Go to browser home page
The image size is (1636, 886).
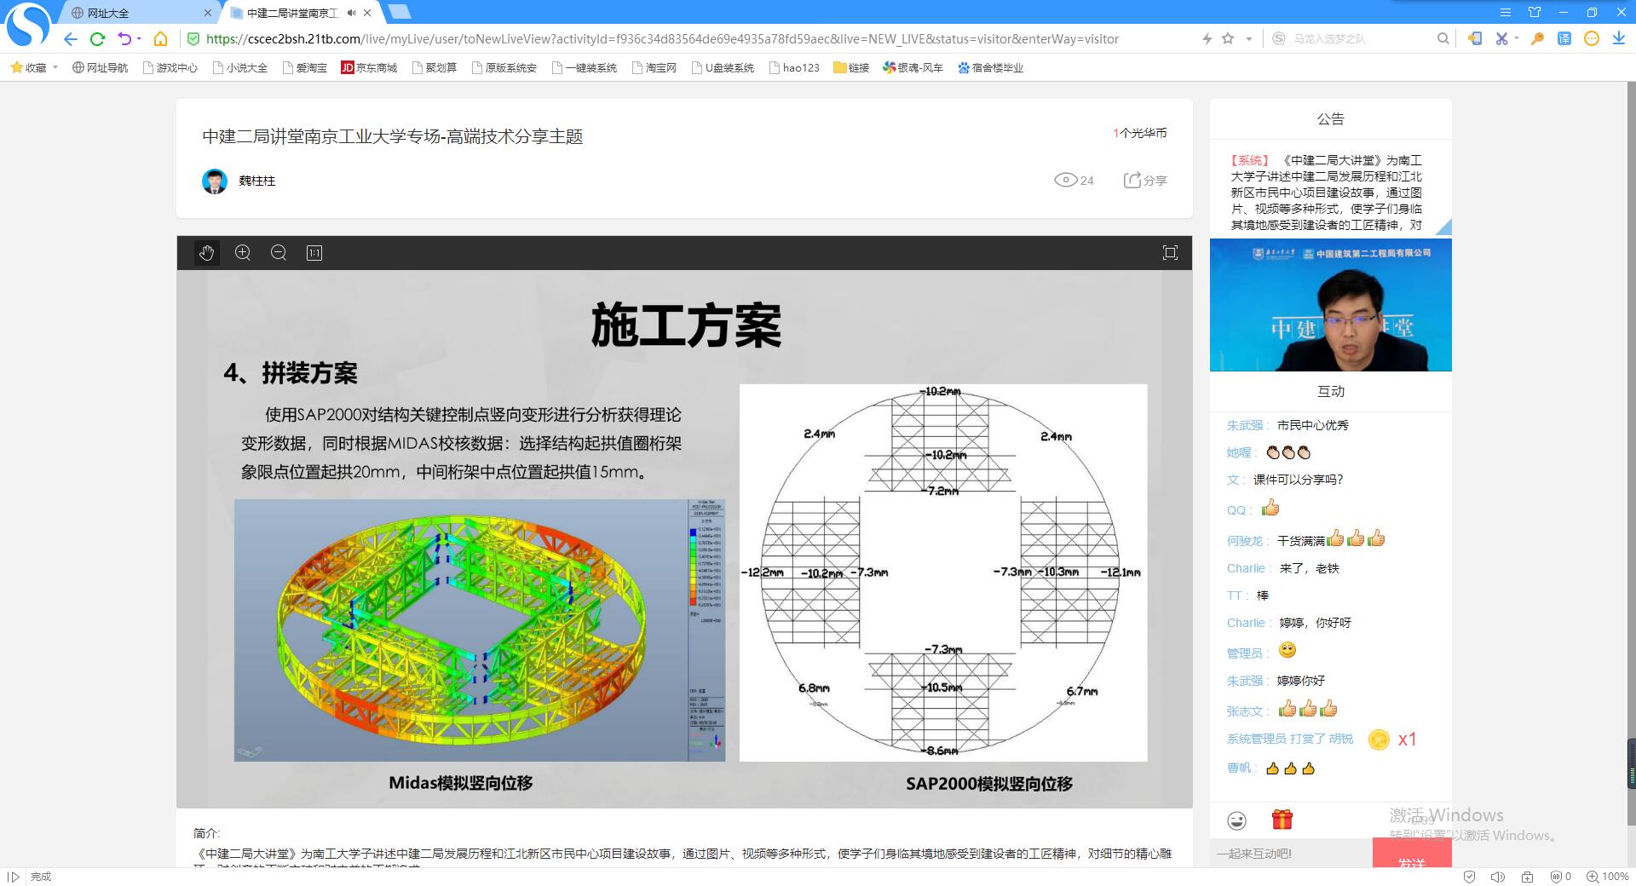pyautogui.click(x=160, y=38)
